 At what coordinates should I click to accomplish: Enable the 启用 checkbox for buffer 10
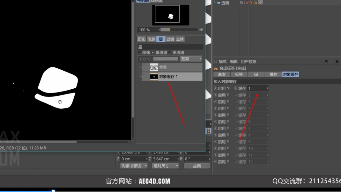[x=228, y=148]
